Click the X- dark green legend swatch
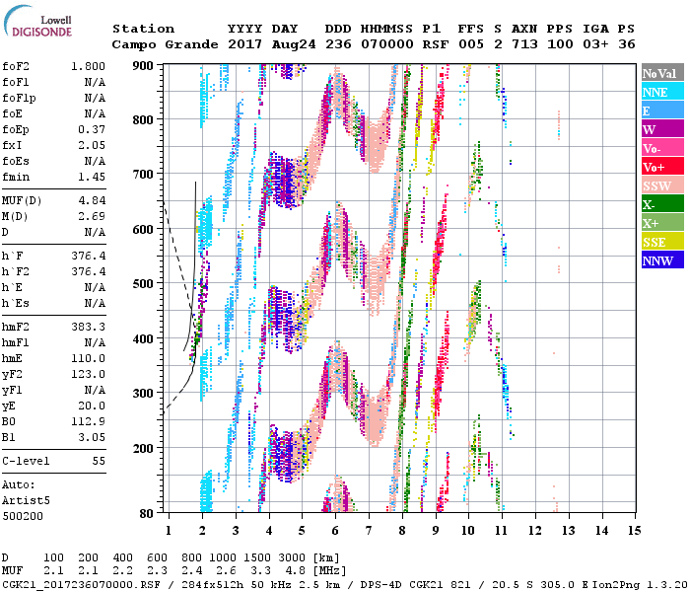690x592 pixels. (x=662, y=204)
